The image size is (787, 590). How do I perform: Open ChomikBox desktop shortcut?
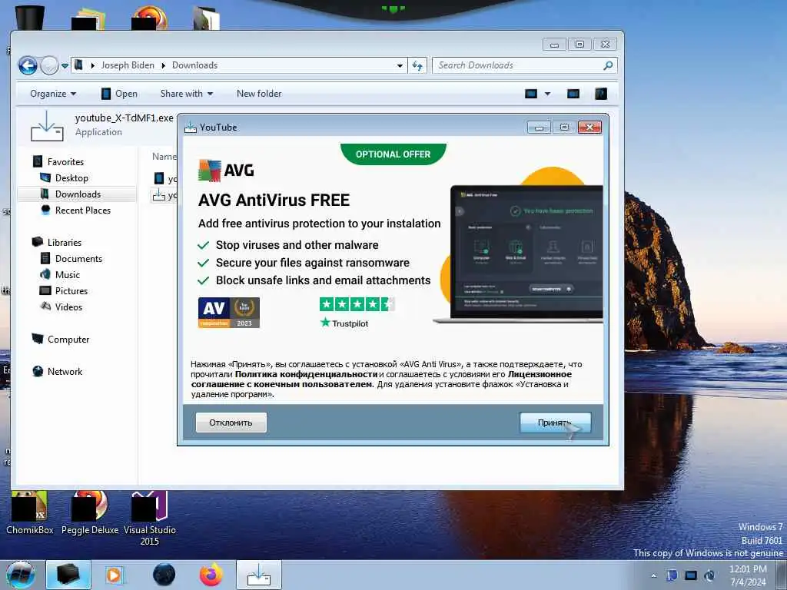tap(30, 512)
